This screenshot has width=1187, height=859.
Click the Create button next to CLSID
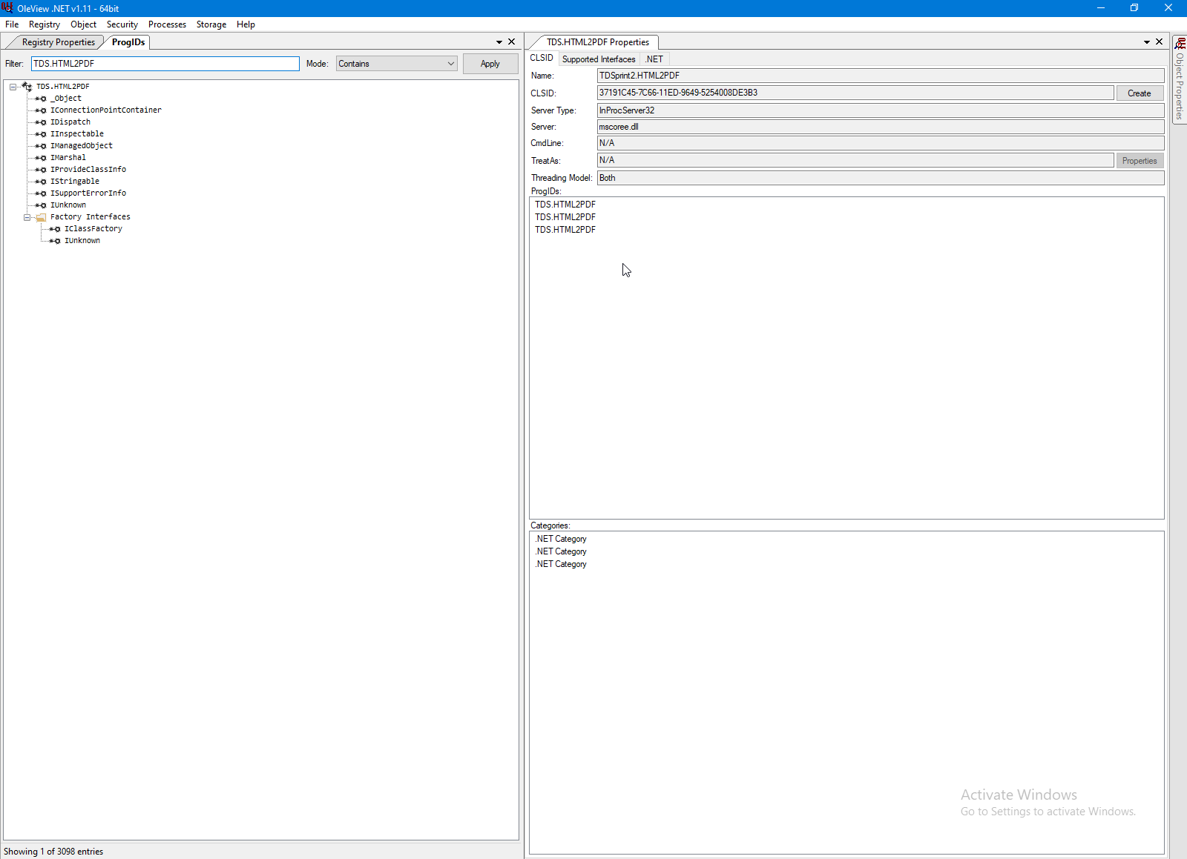1140,93
